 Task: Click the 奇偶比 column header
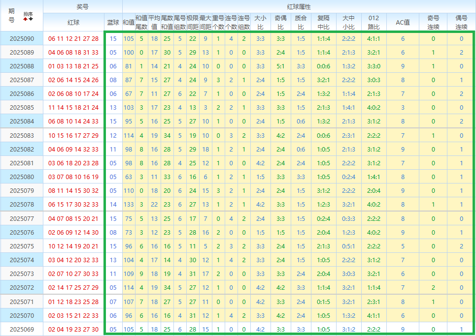coord(280,22)
